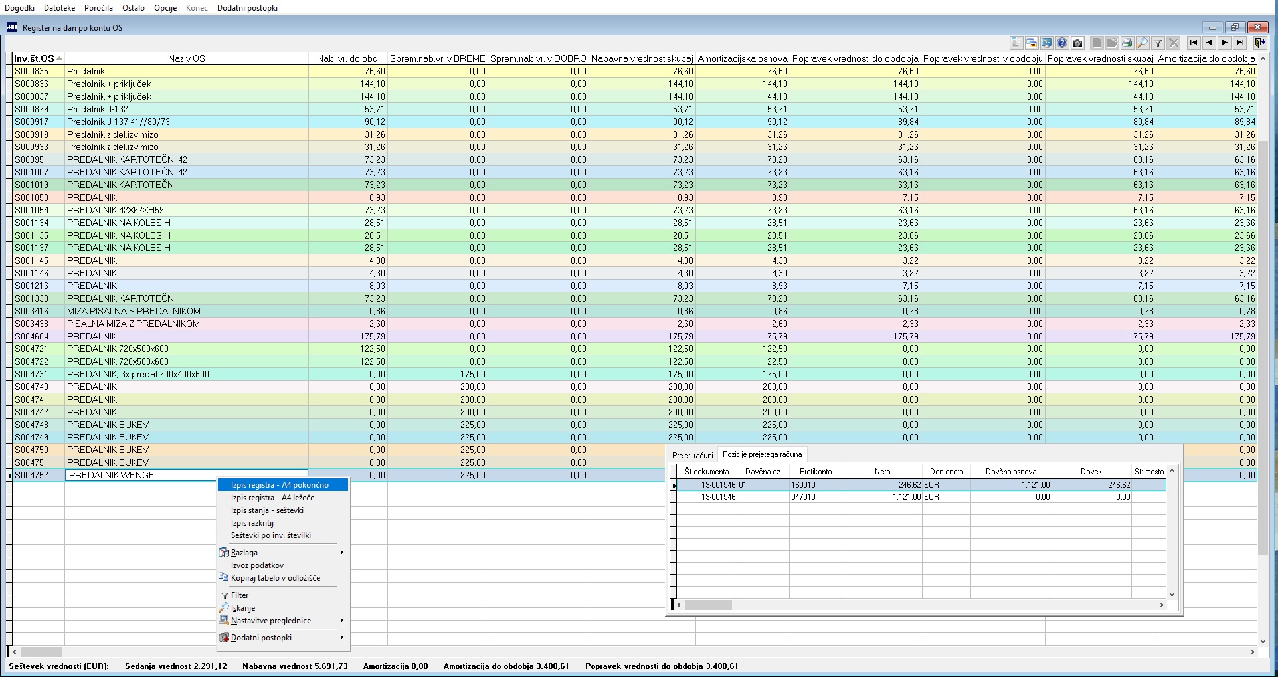
Task: Open help with the question mark icon
Action: coord(1062,43)
